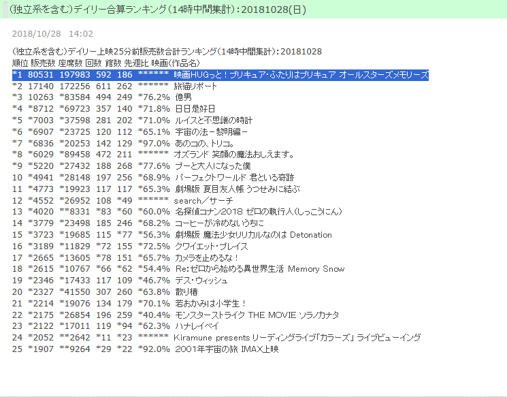This screenshot has width=507, height=397.
Task: Select the row for パーフェクトワールド 君といる奇跡
Action: pyautogui.click(x=153, y=177)
